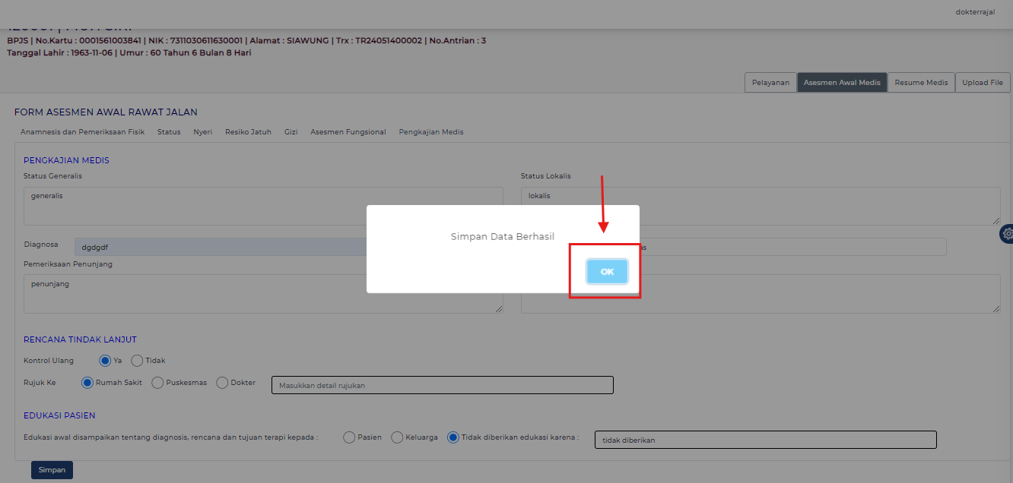This screenshot has height=483, width=1013.
Task: Select Keluarga education recipient radio
Action: [x=397, y=437]
